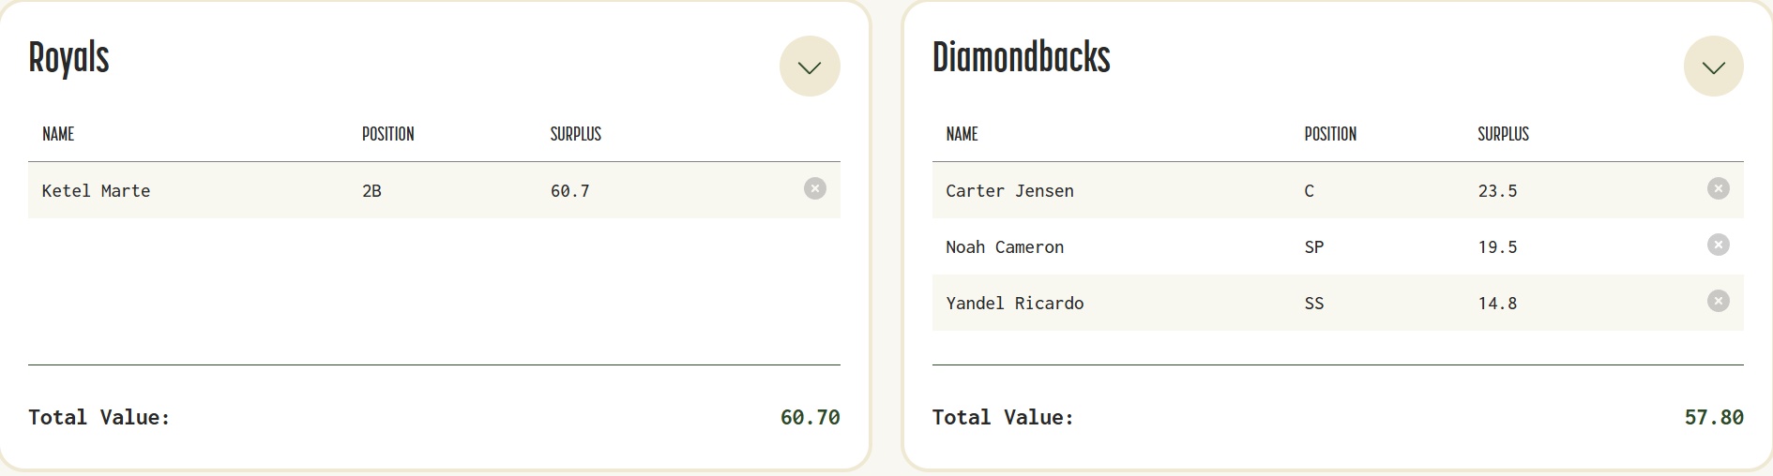
Task: Remove Yandel Ricardo from the trade
Action: click(x=1718, y=302)
